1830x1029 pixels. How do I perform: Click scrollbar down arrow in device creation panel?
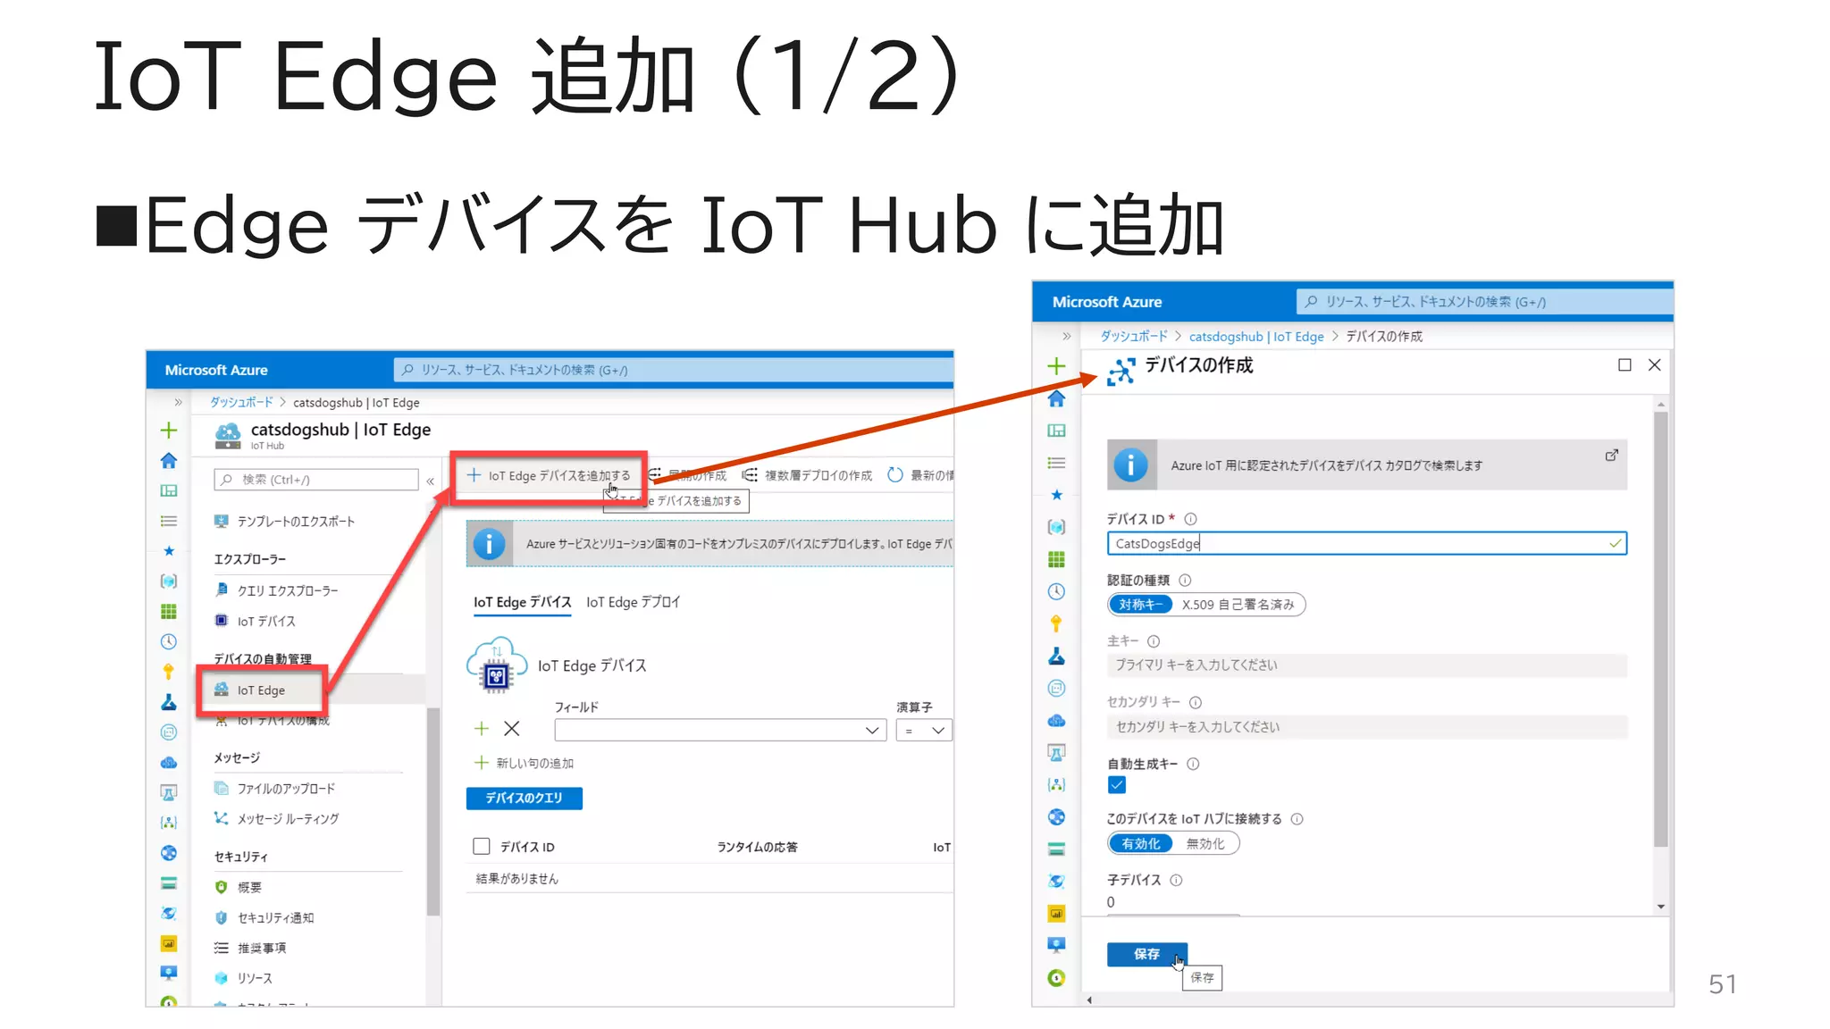(x=1660, y=906)
